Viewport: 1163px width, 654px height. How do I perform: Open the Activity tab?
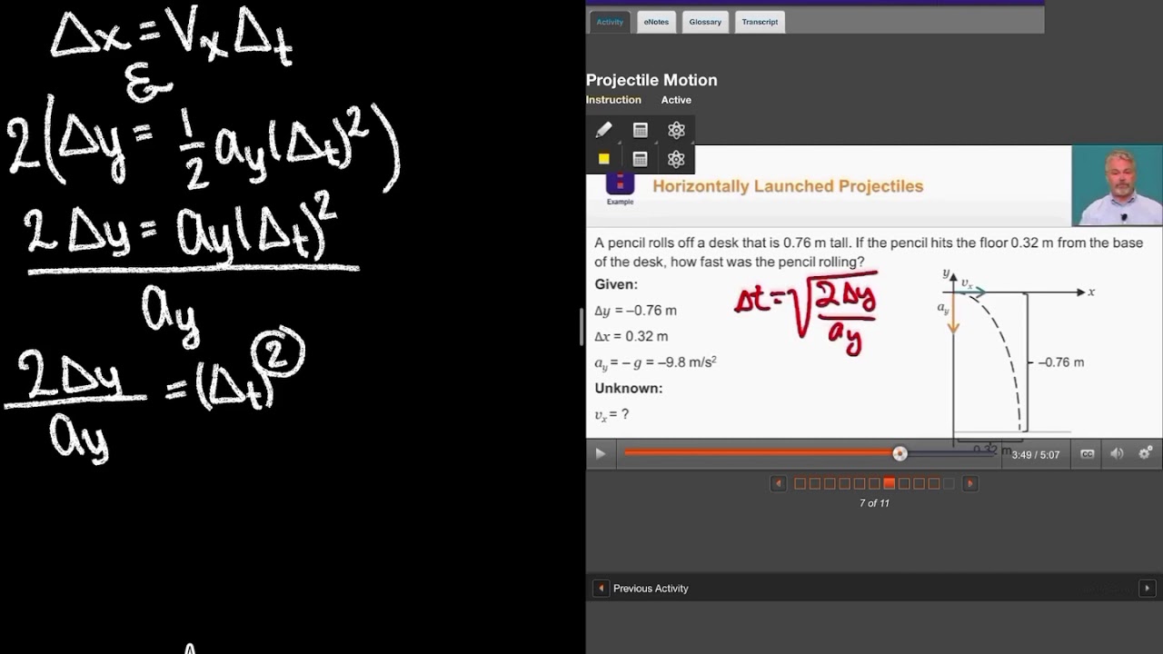click(610, 22)
